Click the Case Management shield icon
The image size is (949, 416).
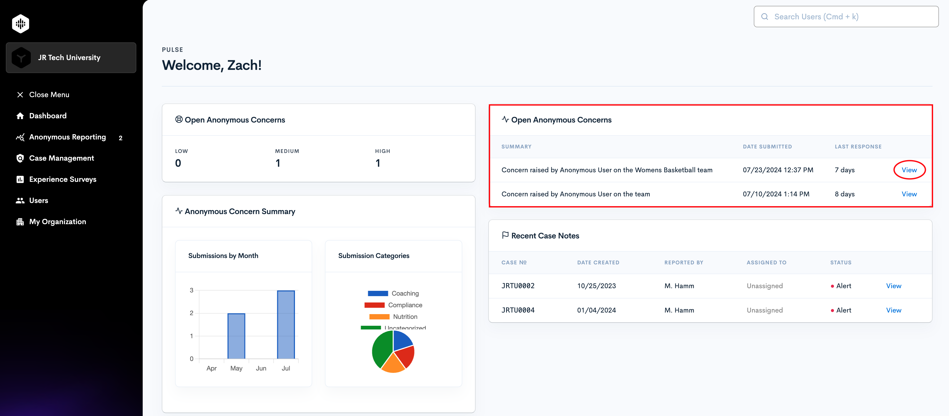[20, 158]
